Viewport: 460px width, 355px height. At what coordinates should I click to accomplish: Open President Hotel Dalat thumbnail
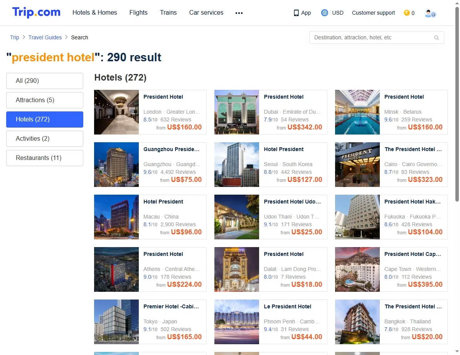tap(237, 270)
